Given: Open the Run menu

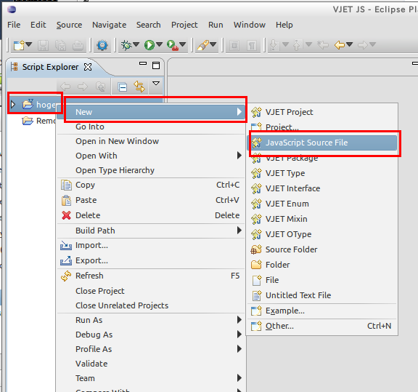Looking at the screenshot, I should point(216,25).
